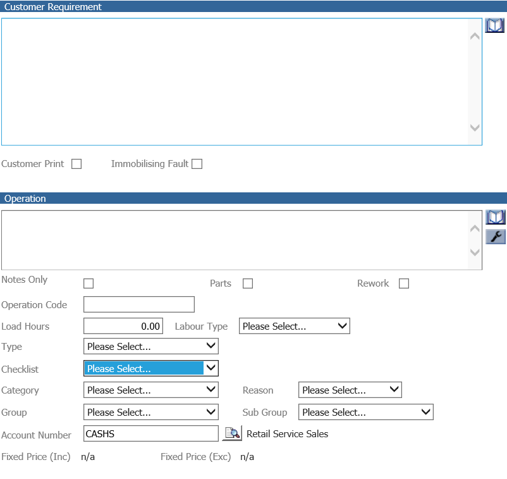Open the Operation book lookup icon
507x479 pixels.
coord(495,217)
